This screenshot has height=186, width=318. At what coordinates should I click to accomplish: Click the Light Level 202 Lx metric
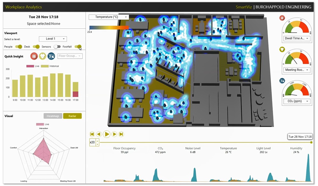pos(263,150)
